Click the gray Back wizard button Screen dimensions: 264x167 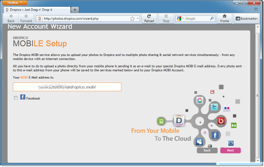[207, 150]
